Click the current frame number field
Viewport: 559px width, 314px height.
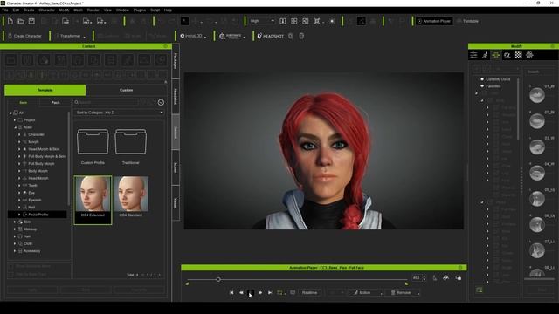tap(417, 277)
